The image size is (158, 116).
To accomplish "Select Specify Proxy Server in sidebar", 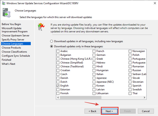I will point(13,40).
